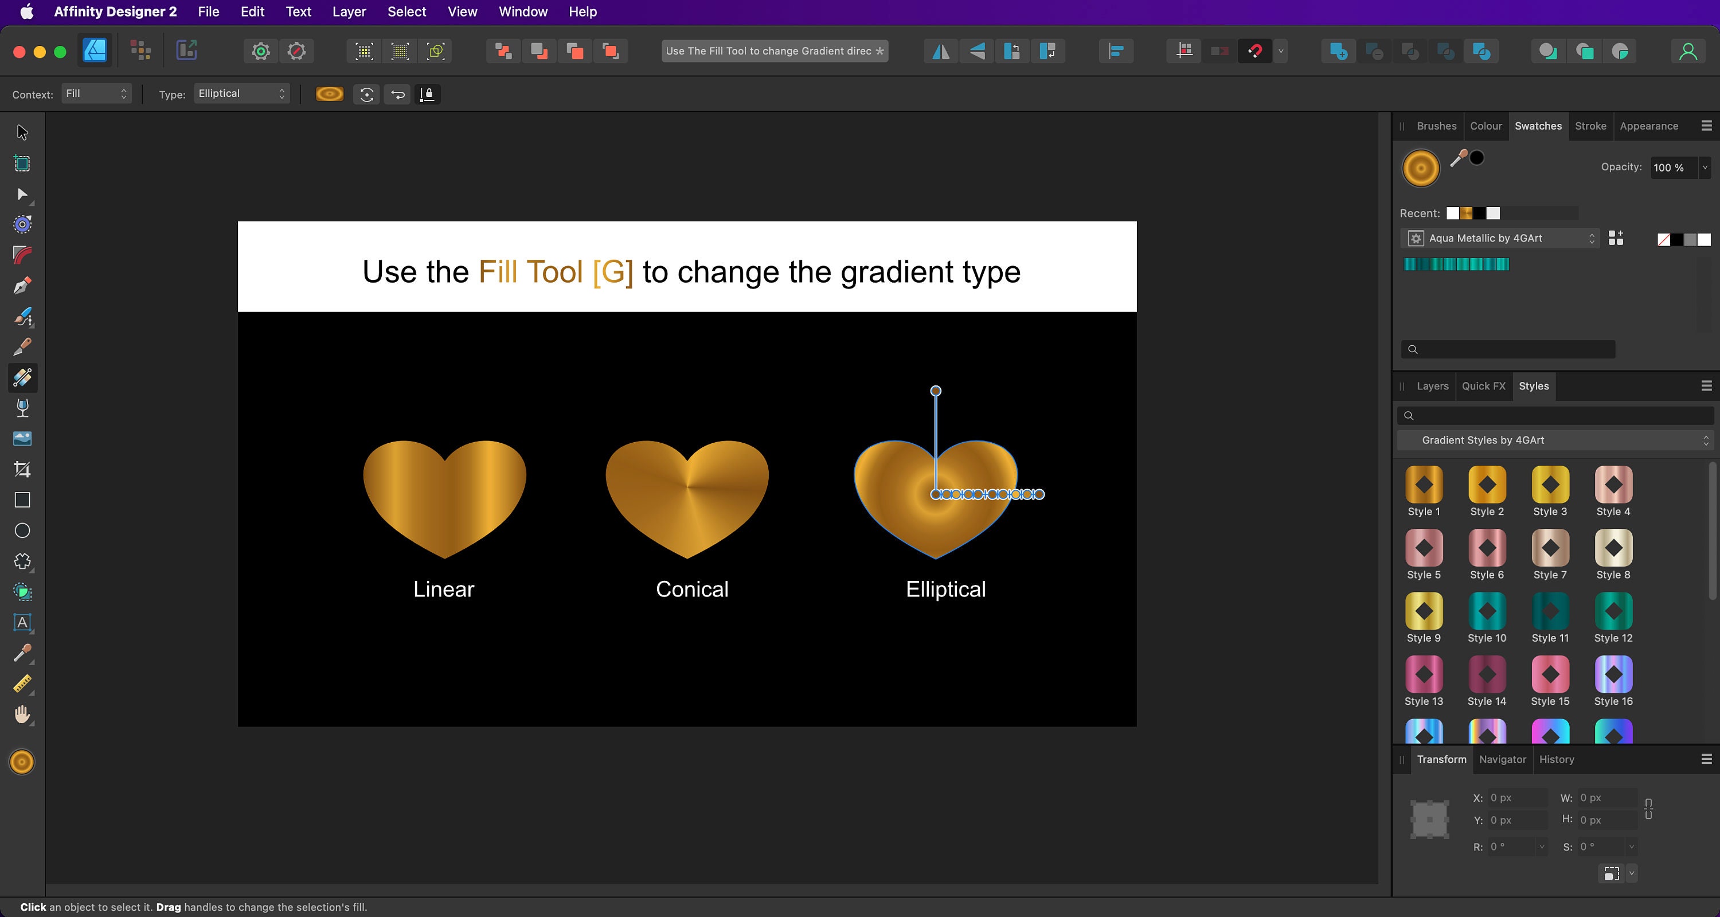Open the Select menu
This screenshot has height=917, width=1720.
[x=406, y=11]
